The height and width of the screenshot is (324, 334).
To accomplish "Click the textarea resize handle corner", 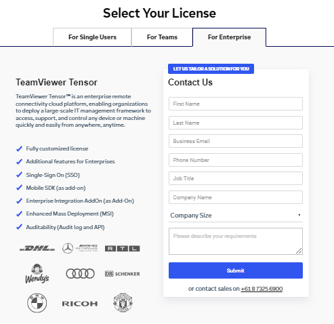I will [299, 251].
